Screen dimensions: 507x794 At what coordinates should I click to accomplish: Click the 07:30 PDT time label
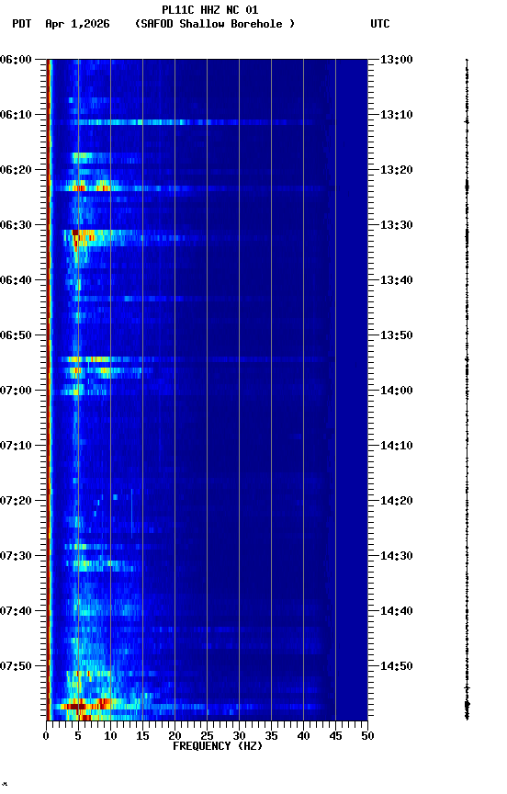(x=16, y=556)
